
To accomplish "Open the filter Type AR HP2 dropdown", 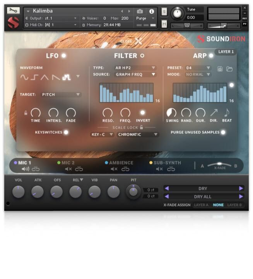I will point(135,68).
